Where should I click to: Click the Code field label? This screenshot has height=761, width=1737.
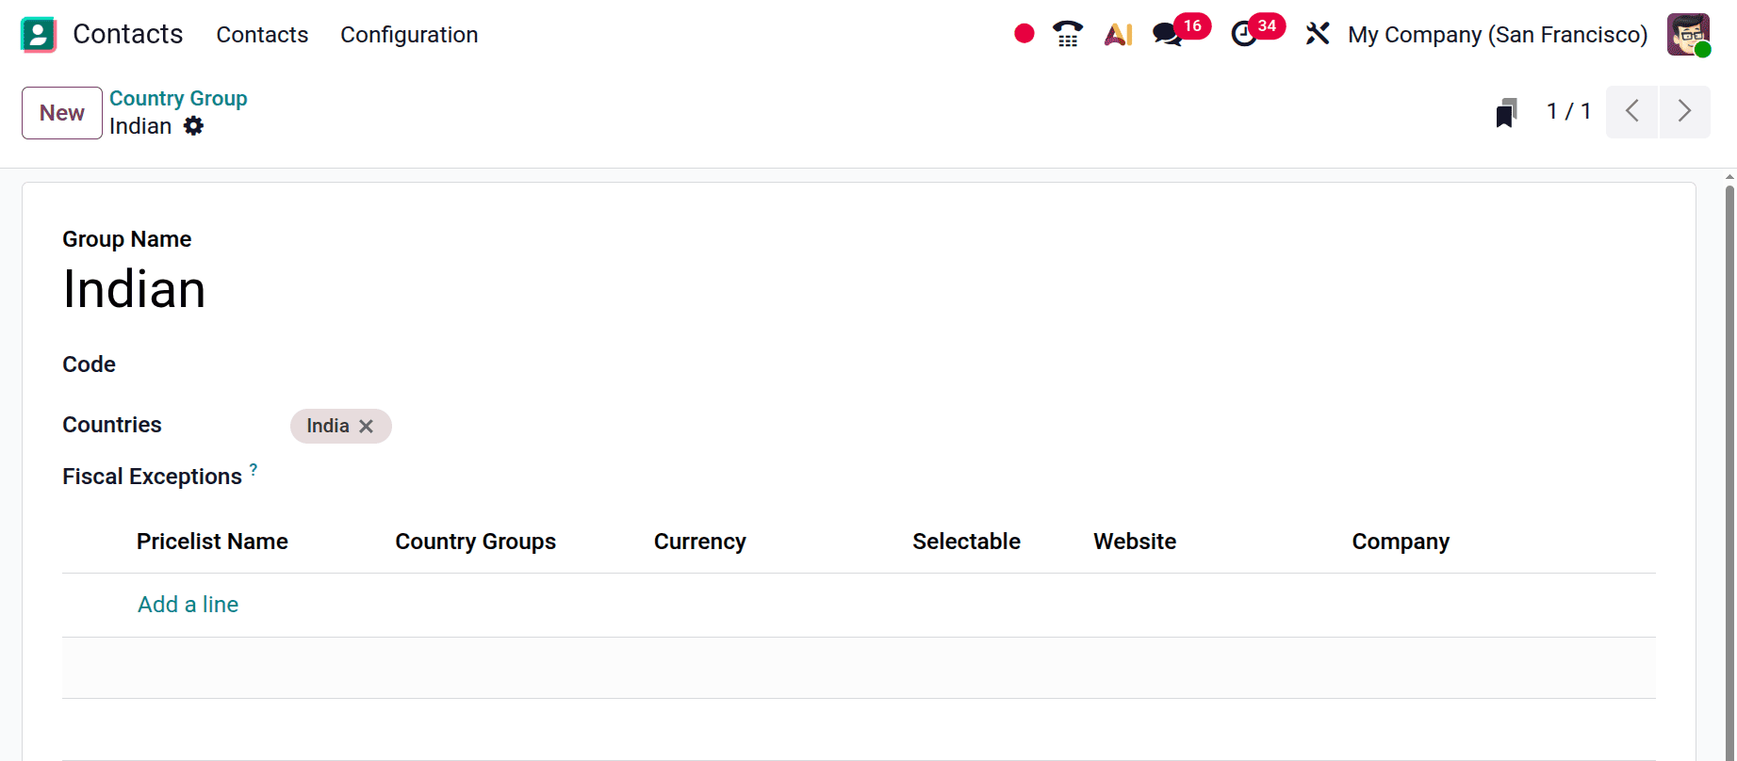(89, 364)
